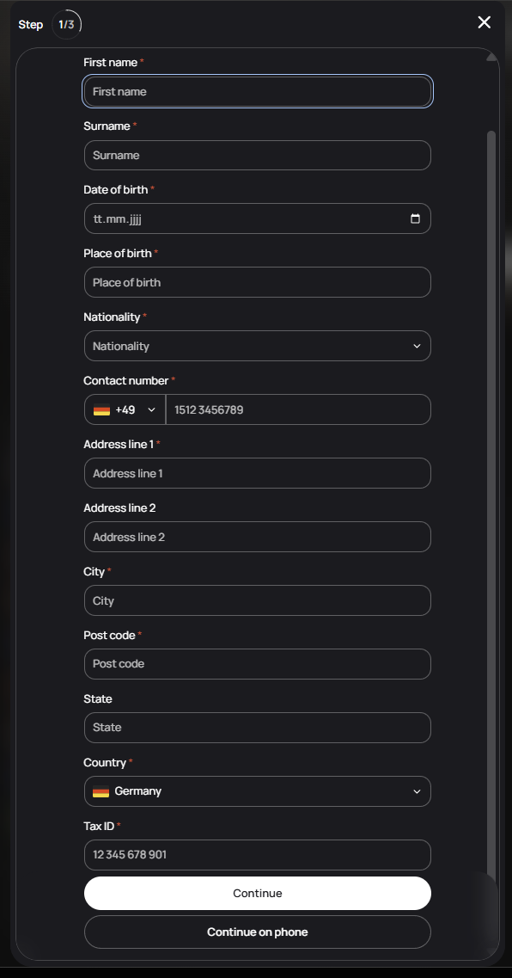Open the +49 country code selector
This screenshot has width=512, height=978.
pos(125,409)
